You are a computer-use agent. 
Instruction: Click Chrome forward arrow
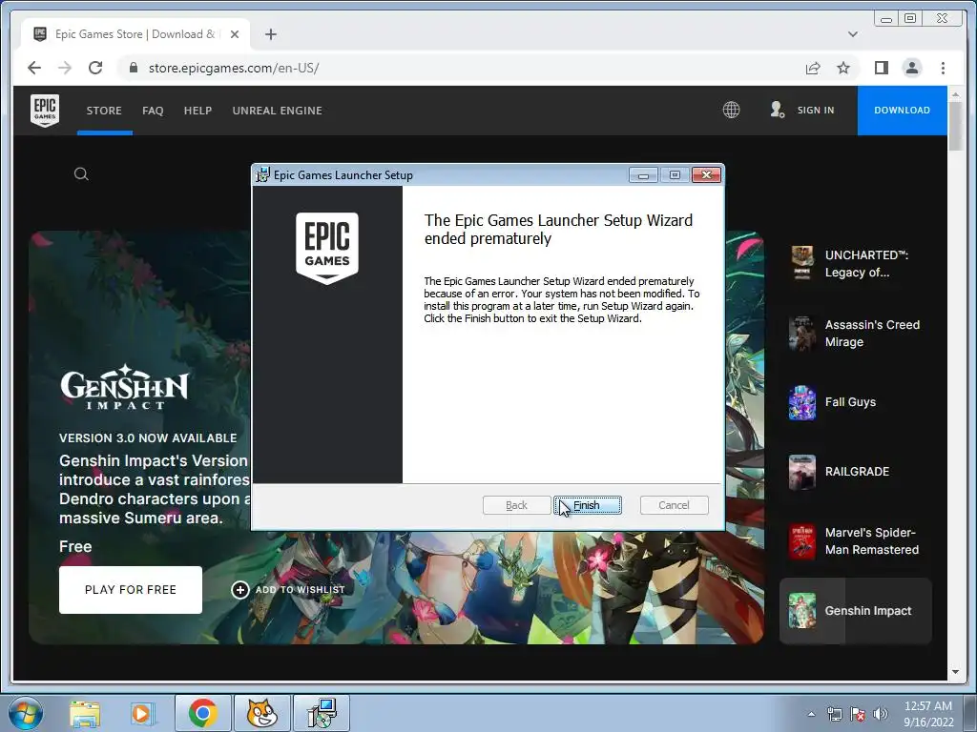coord(65,68)
